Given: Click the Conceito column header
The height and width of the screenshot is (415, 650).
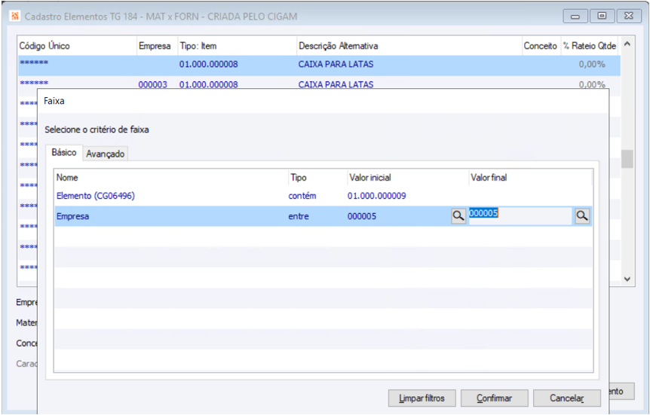Looking at the screenshot, I should [540, 45].
